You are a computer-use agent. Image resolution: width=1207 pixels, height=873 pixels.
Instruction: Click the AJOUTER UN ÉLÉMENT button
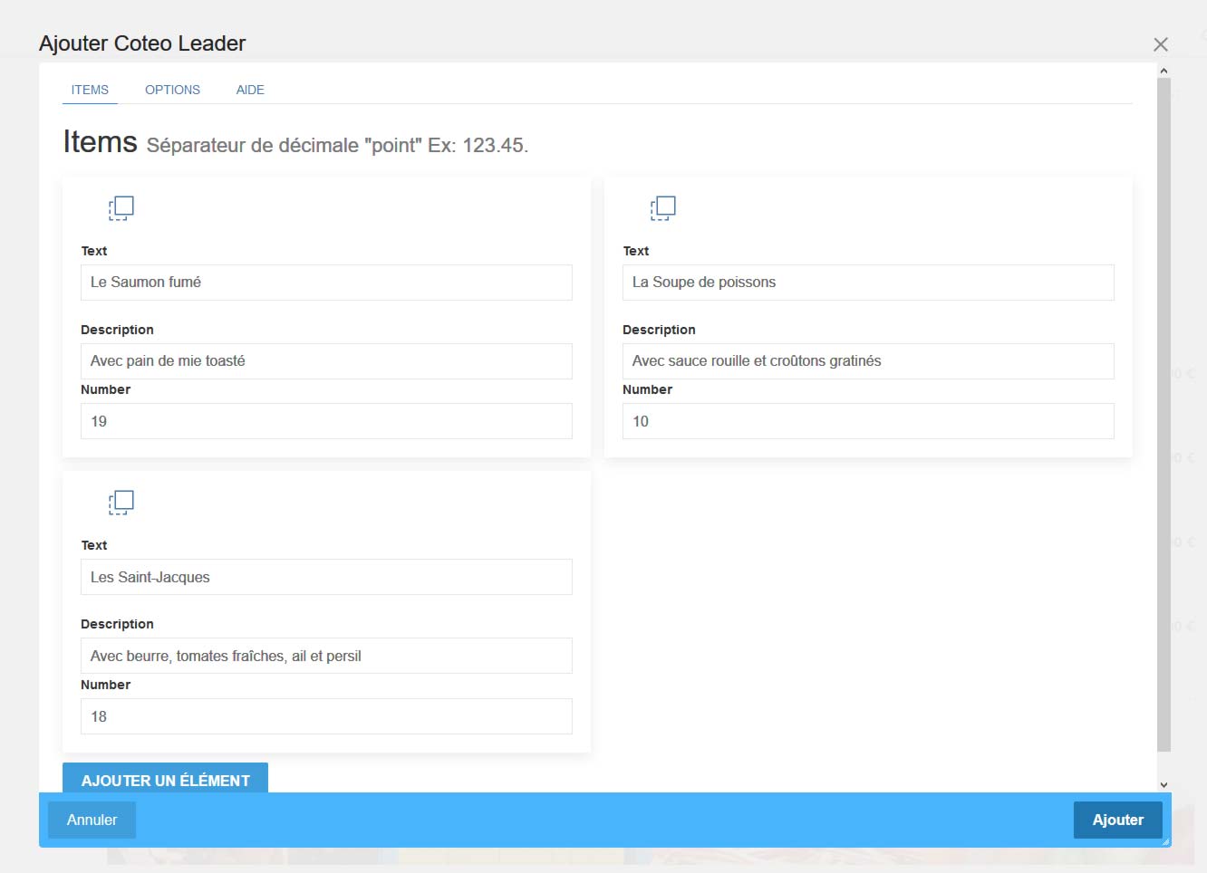click(x=165, y=778)
